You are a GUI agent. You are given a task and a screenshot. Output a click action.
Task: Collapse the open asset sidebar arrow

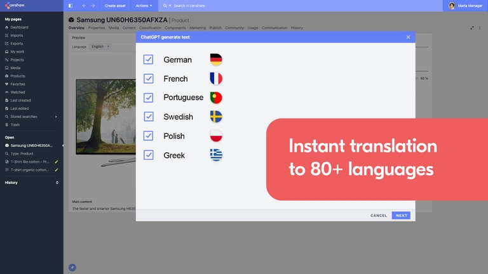click(62, 145)
